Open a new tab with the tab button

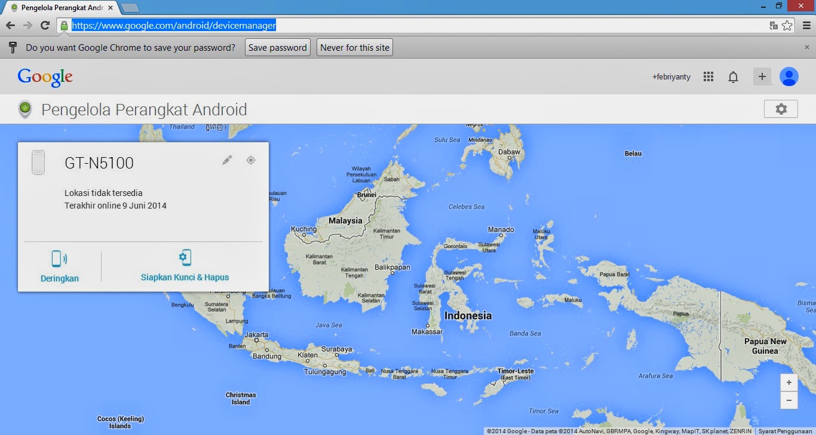(130, 8)
